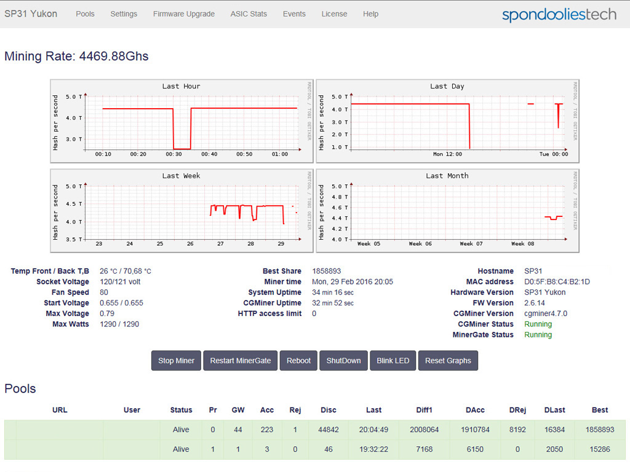The image size is (630, 472).
Task: Select temperature value 26 °C / 70,68 °C
Action: [126, 271]
